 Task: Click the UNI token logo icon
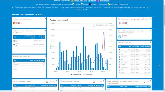(120, 23)
